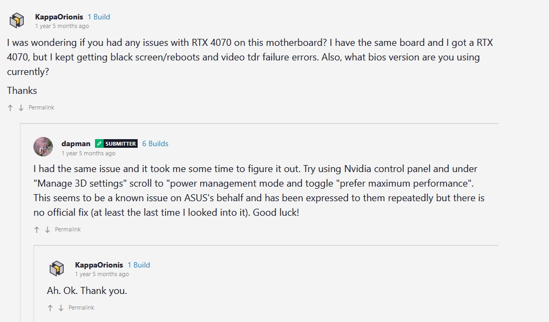This screenshot has width=549, height=322.
Task: Open KappaOrionis's profile from top comment username
Action: tap(59, 17)
